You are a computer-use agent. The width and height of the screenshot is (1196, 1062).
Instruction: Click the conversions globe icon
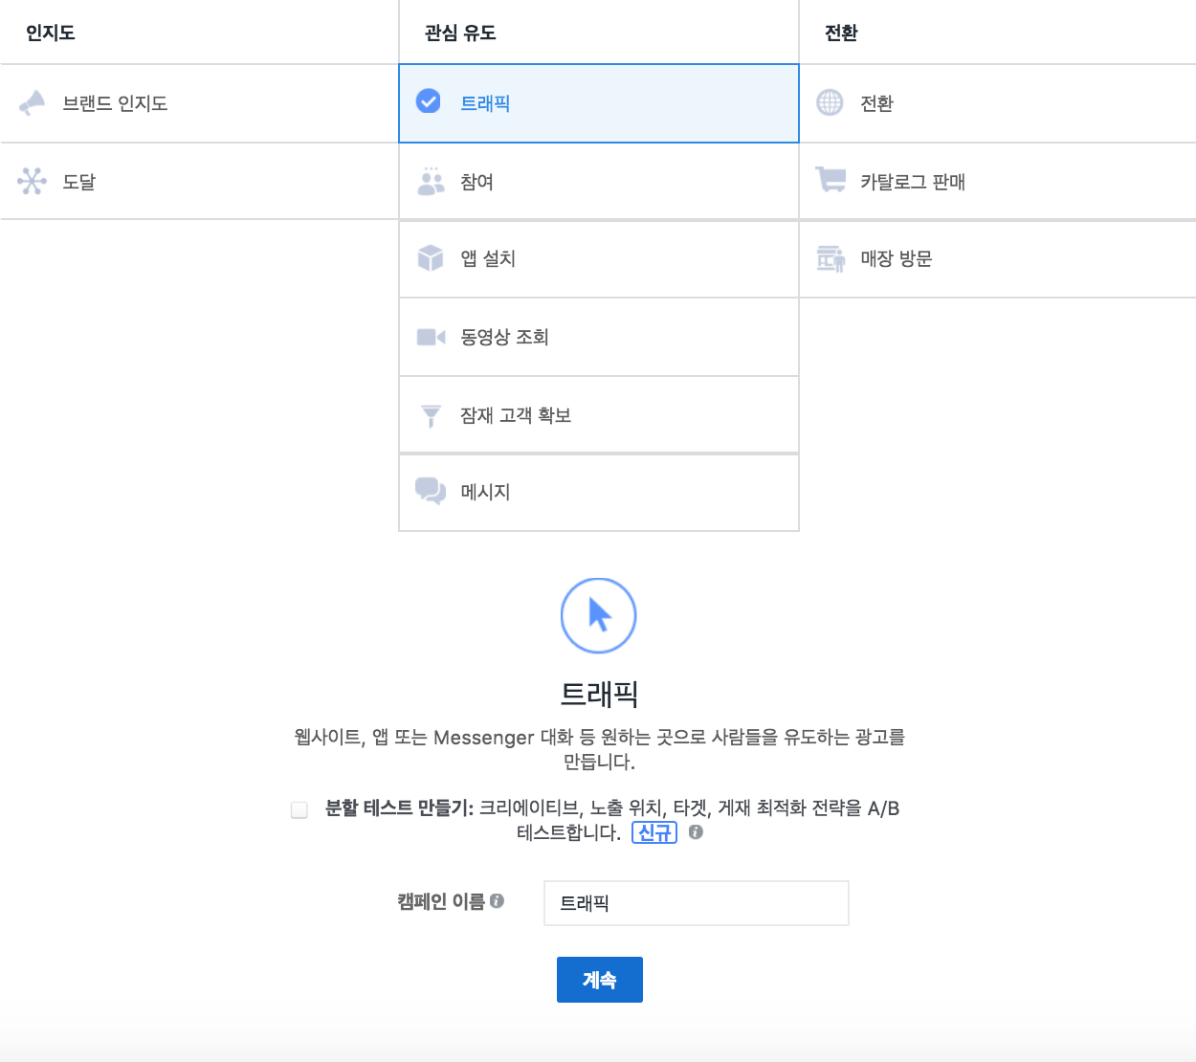coord(829,103)
